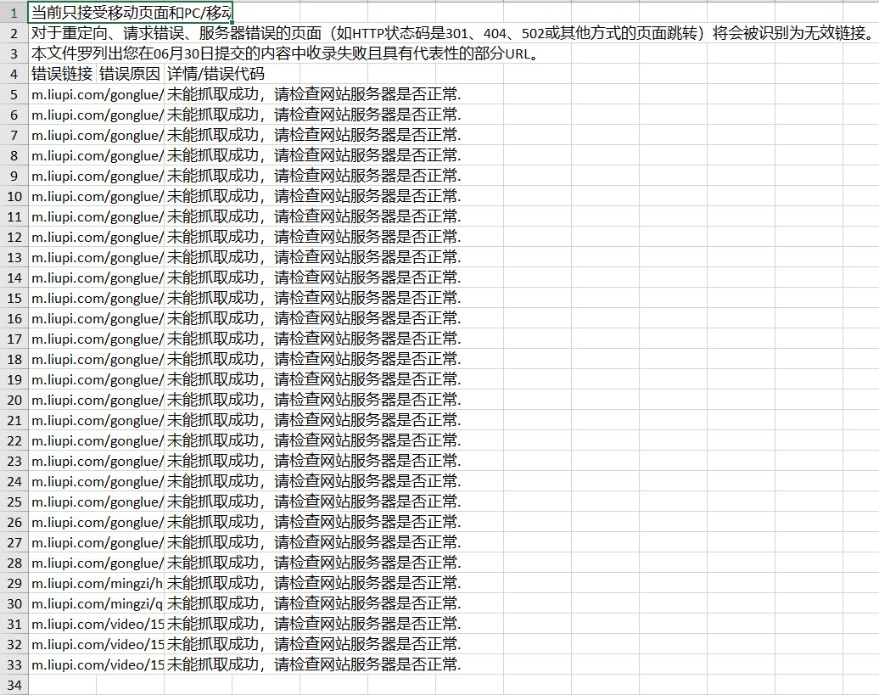
Task: Click 未能抓取成功 cell in row 33
Action: point(313,664)
